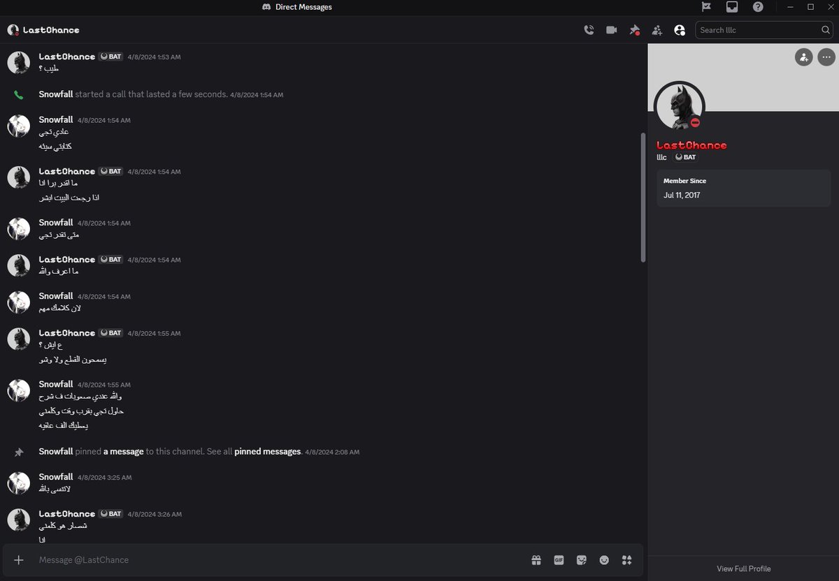Viewport: 839px width, 581px height.
Task: Hide the user profile panel
Action: pos(680,30)
